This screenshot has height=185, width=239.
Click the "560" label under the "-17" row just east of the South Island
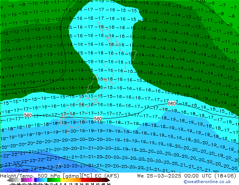(x=98, y=119)
